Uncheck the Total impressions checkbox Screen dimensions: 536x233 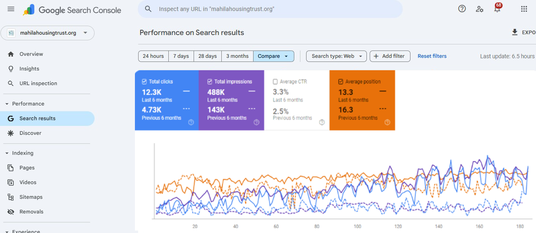coord(210,81)
